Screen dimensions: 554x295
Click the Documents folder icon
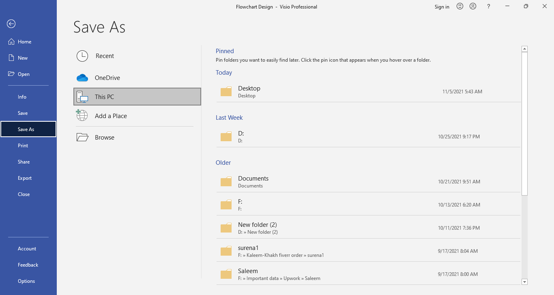pos(226,181)
